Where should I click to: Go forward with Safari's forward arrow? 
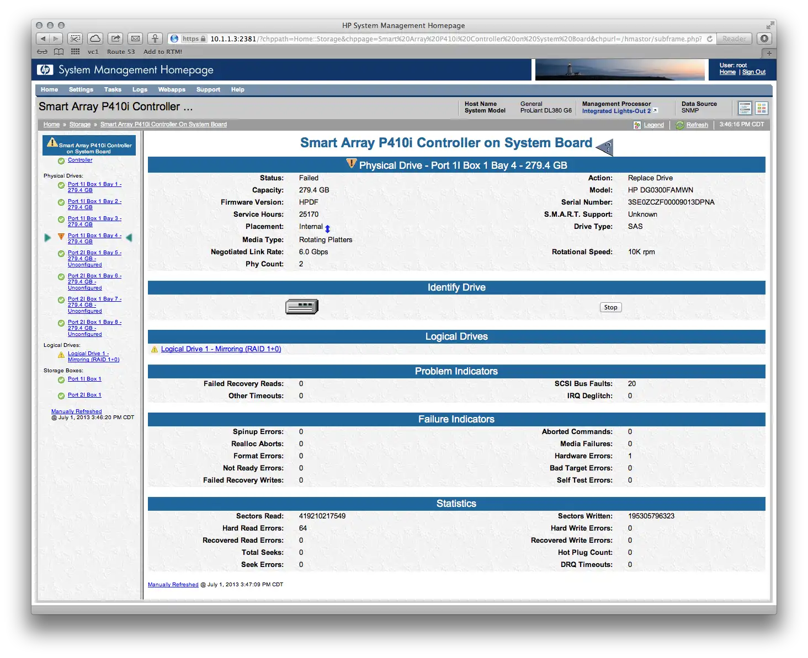coord(56,39)
